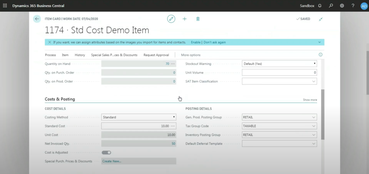369x174 pixels.
Task: Open the search magnifier icon
Action: tap(331, 6)
